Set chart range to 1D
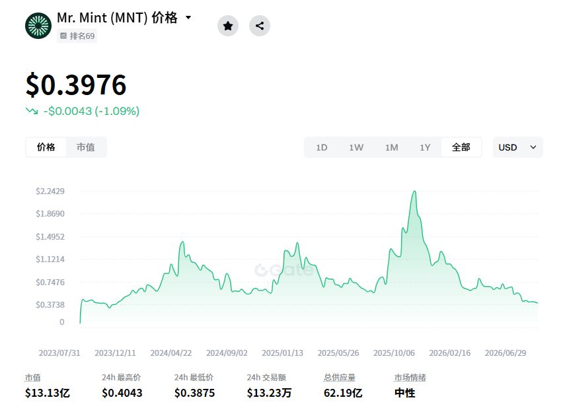563x410 pixels. point(322,147)
